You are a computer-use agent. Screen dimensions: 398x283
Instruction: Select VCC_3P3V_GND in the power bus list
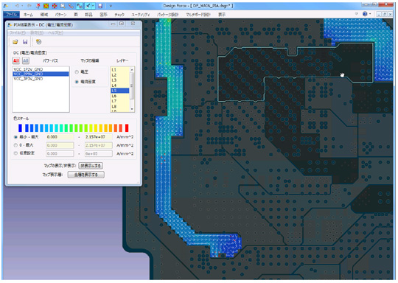pos(41,79)
